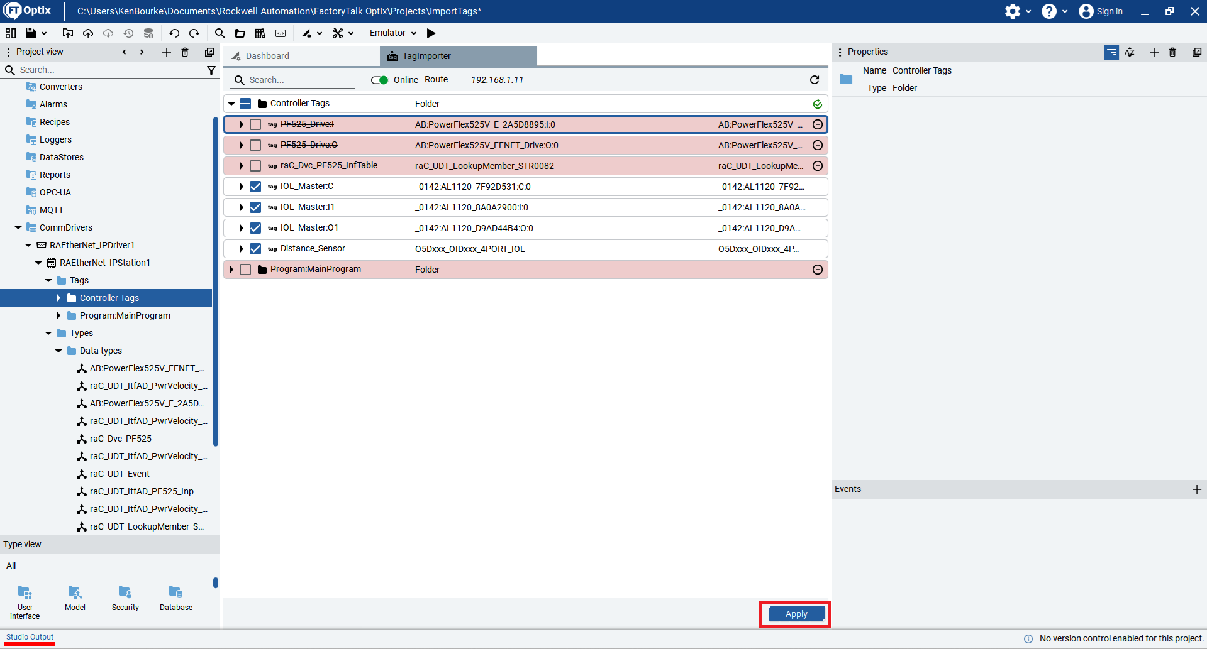This screenshot has width=1207, height=649.
Task: Pop out the Properties panel
Action: [1197, 52]
